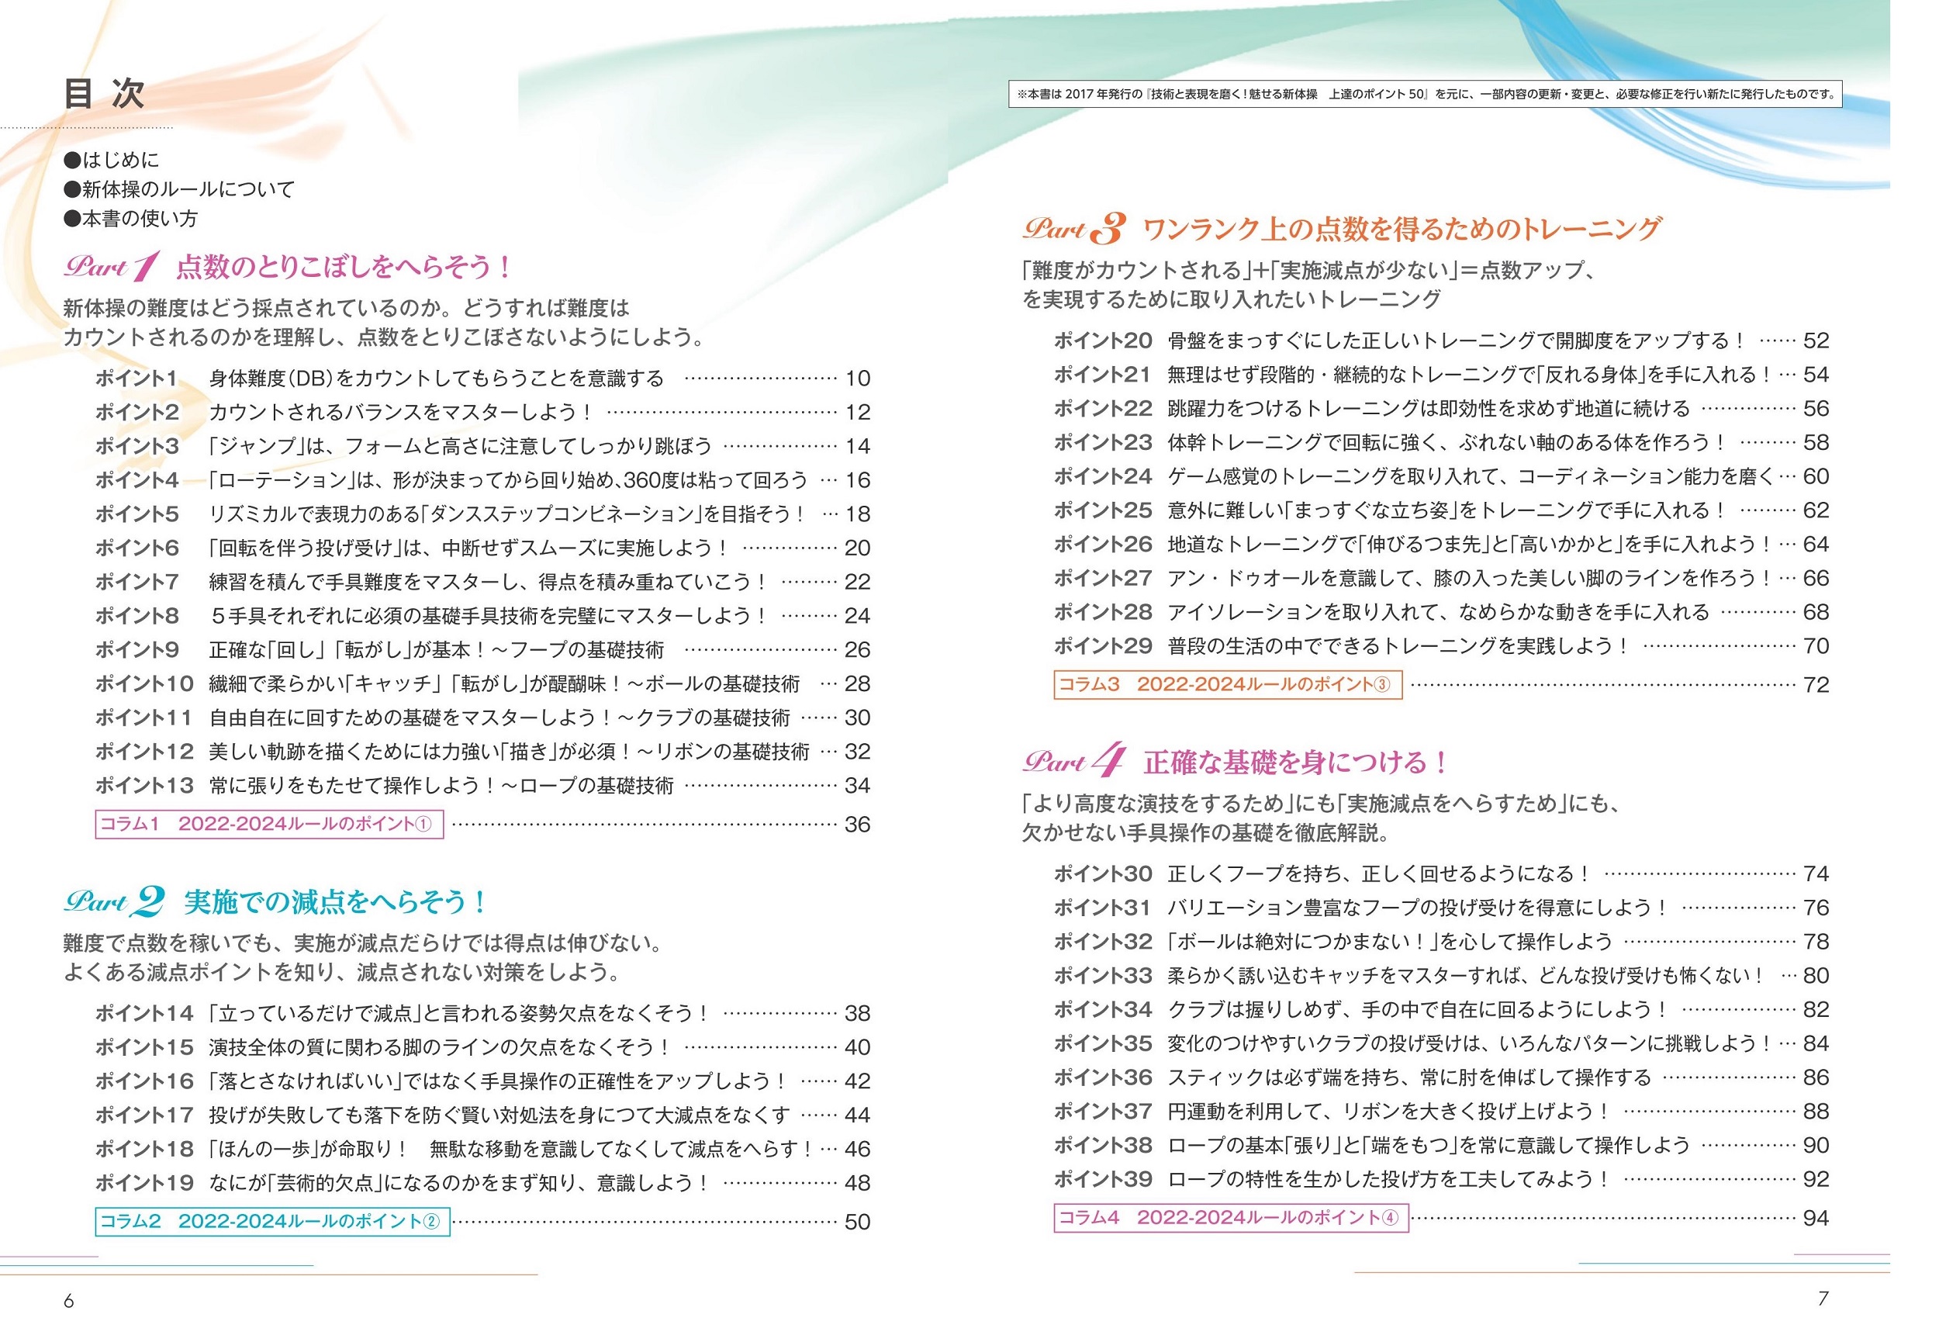The image size is (1939, 1342).
Task: Click the コラム1 2022-2024ルールのポイント① box
Action: tap(269, 824)
